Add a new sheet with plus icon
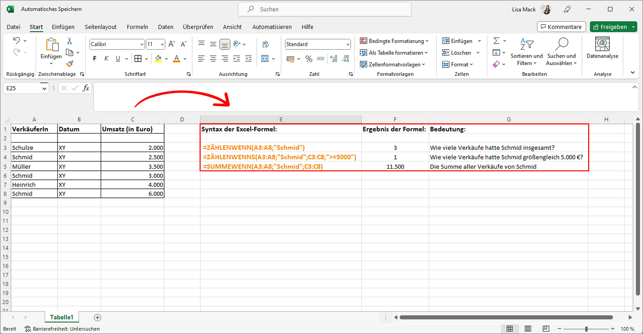The width and height of the screenshot is (643, 334). [x=97, y=317]
